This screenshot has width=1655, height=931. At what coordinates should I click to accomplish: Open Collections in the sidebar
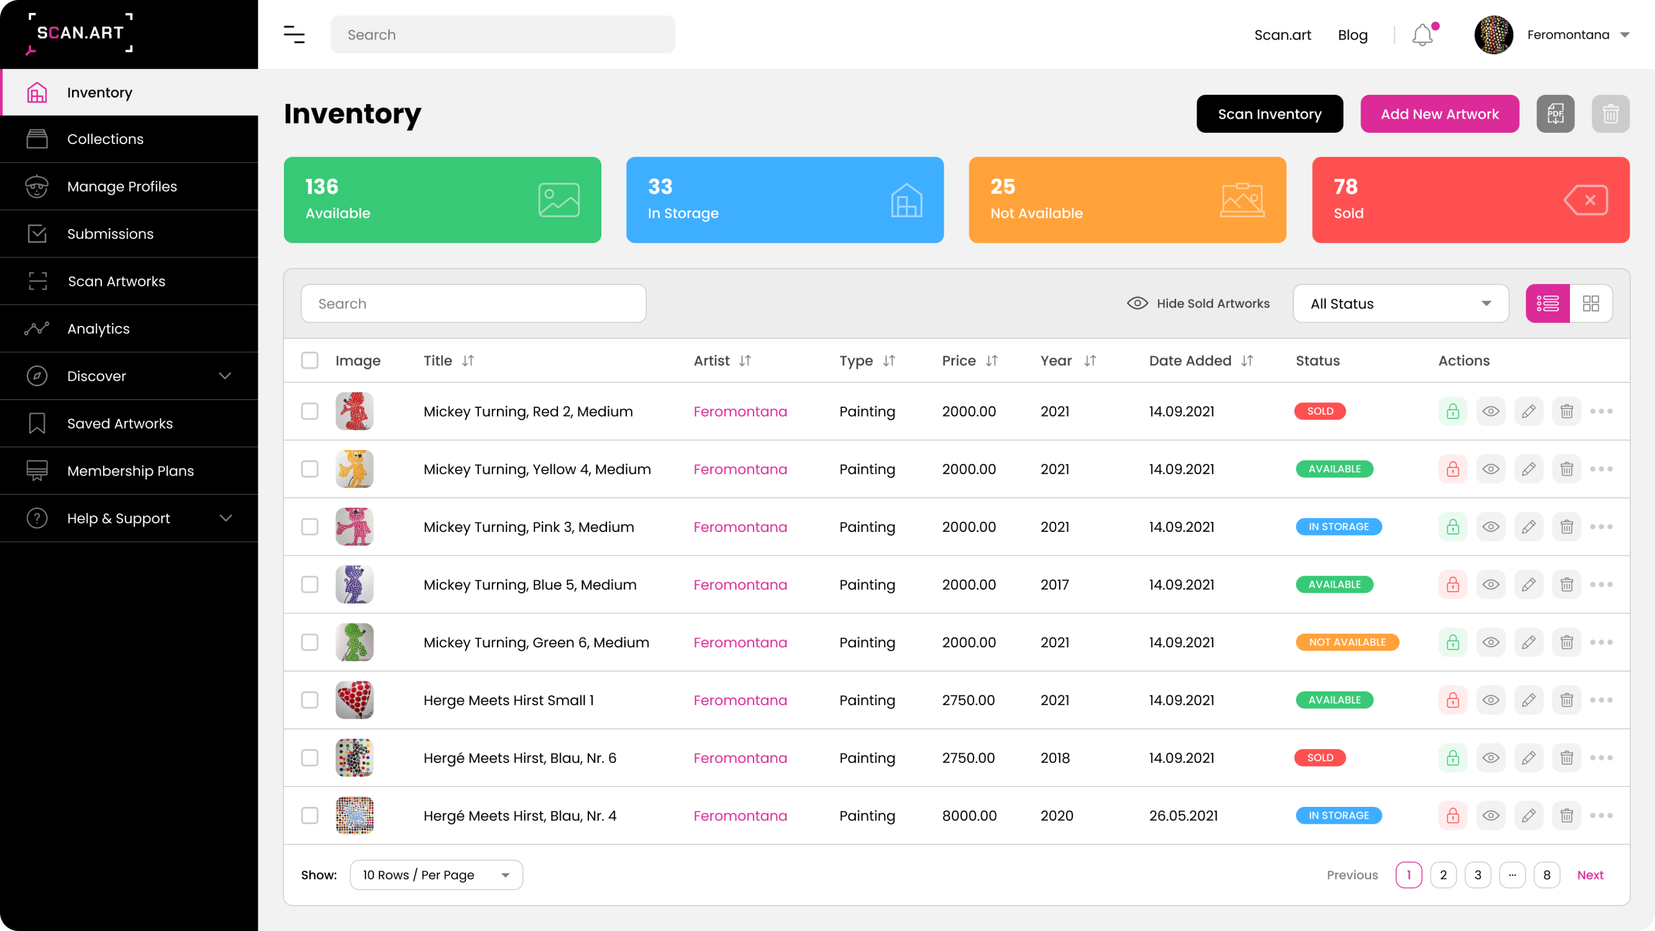click(x=106, y=138)
